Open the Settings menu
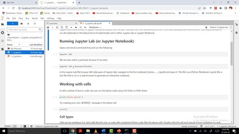Screen dimensions: 239x134 click(x=51, y=18)
